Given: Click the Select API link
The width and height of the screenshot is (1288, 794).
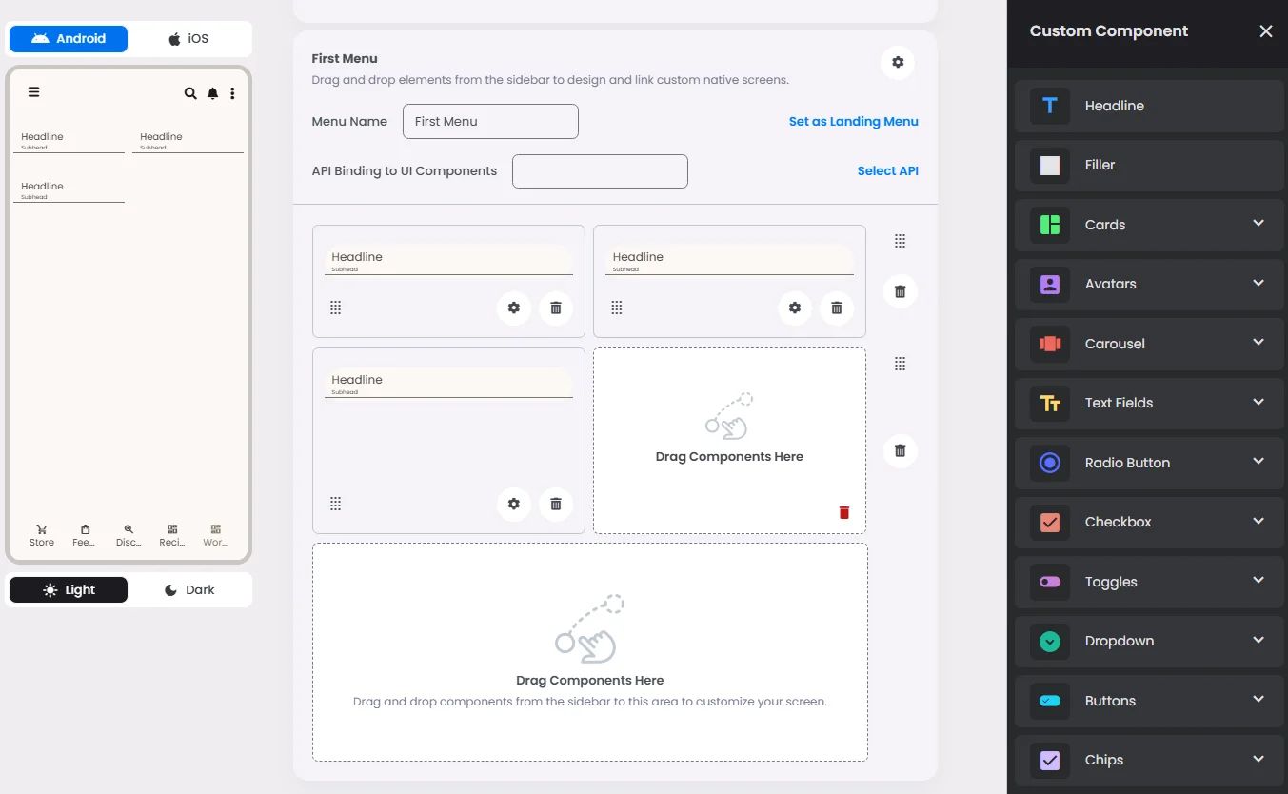Looking at the screenshot, I should tap(888, 171).
